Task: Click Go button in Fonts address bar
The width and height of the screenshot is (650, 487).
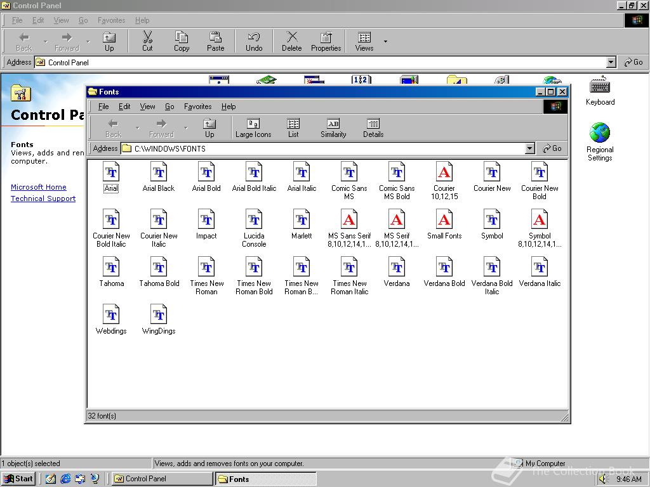Action: tap(552, 148)
